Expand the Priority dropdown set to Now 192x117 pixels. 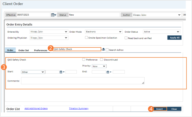point(99,66)
